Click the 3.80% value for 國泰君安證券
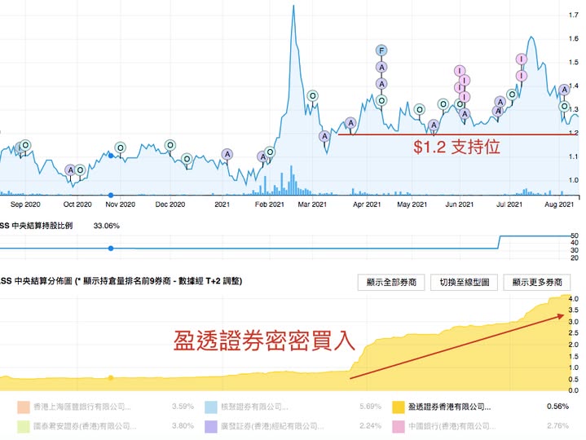 [183, 426]
